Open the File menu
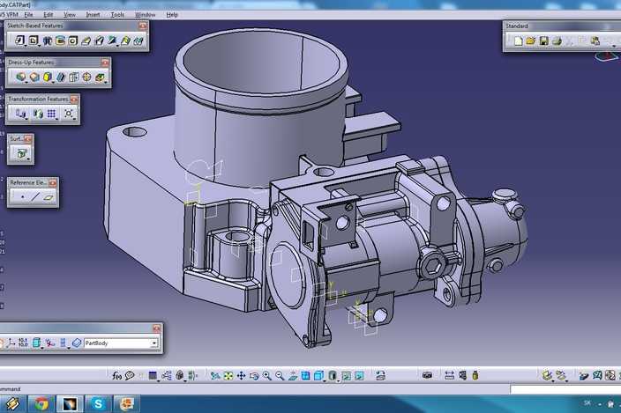Screen dimensions: 621x413 coord(28,15)
